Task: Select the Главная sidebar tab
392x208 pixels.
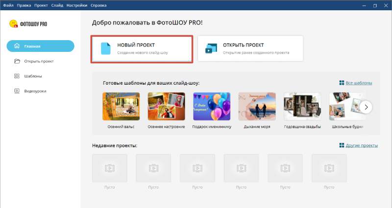Action: point(41,46)
